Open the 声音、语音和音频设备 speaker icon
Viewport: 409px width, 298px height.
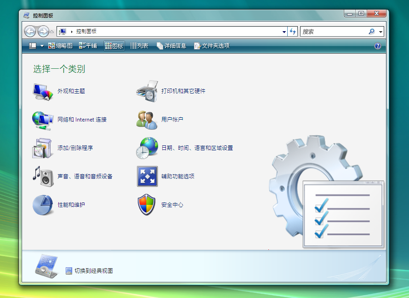click(43, 177)
